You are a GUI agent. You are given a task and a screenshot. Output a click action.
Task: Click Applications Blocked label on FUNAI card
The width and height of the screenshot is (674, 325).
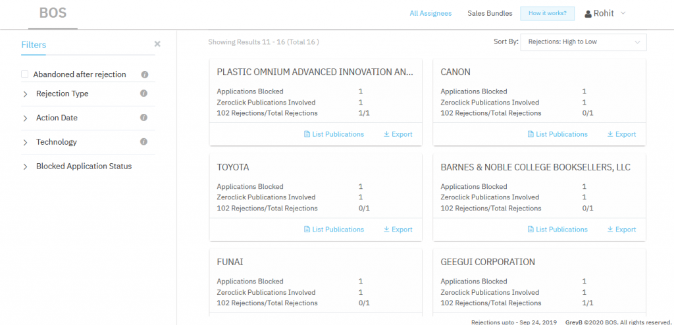250,281
